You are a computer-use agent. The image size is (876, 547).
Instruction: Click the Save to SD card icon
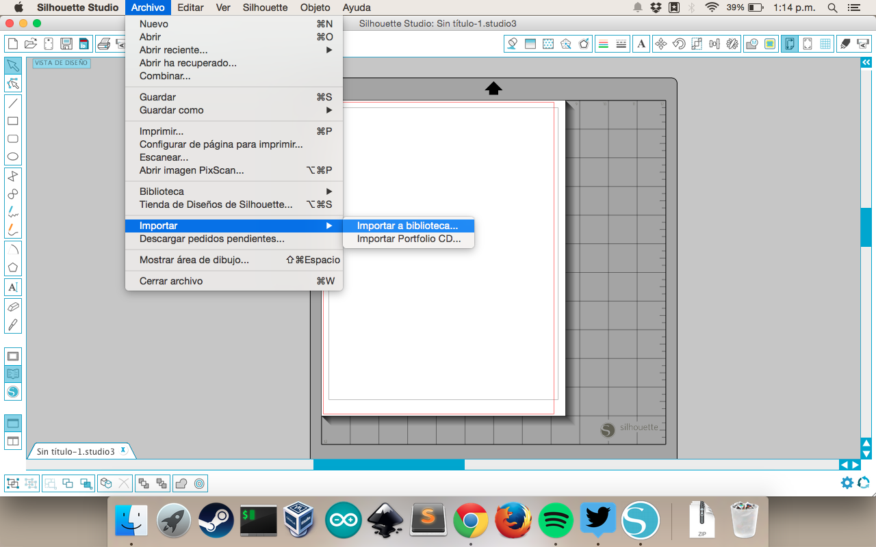click(x=84, y=44)
